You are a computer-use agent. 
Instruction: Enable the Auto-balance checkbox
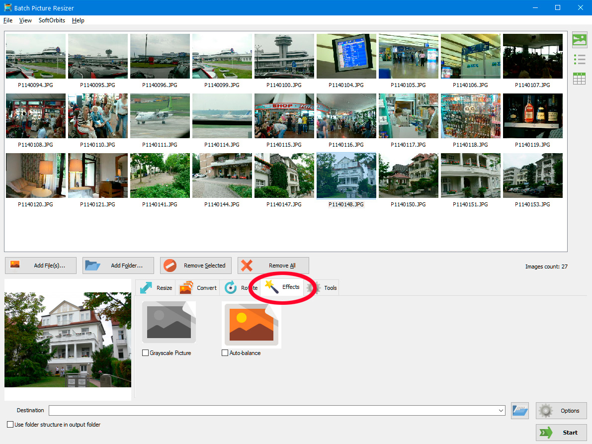225,353
